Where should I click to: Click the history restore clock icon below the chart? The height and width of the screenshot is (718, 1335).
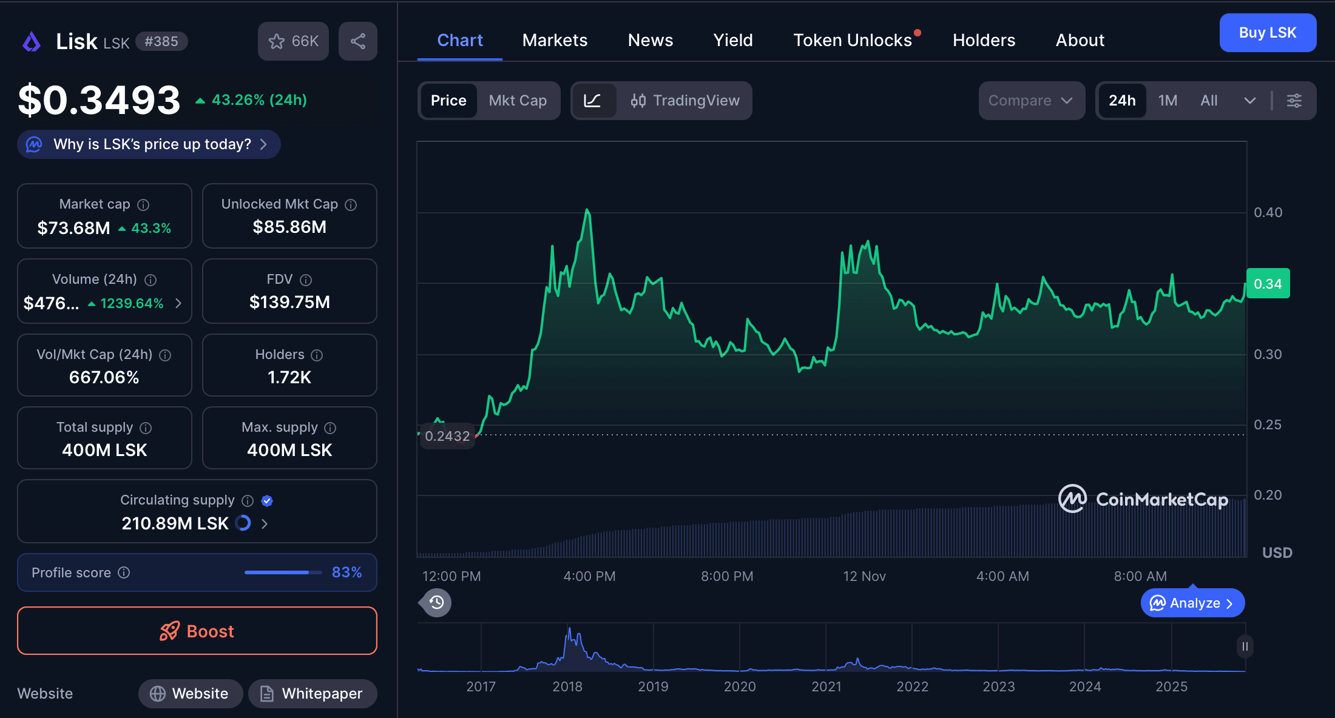434,602
